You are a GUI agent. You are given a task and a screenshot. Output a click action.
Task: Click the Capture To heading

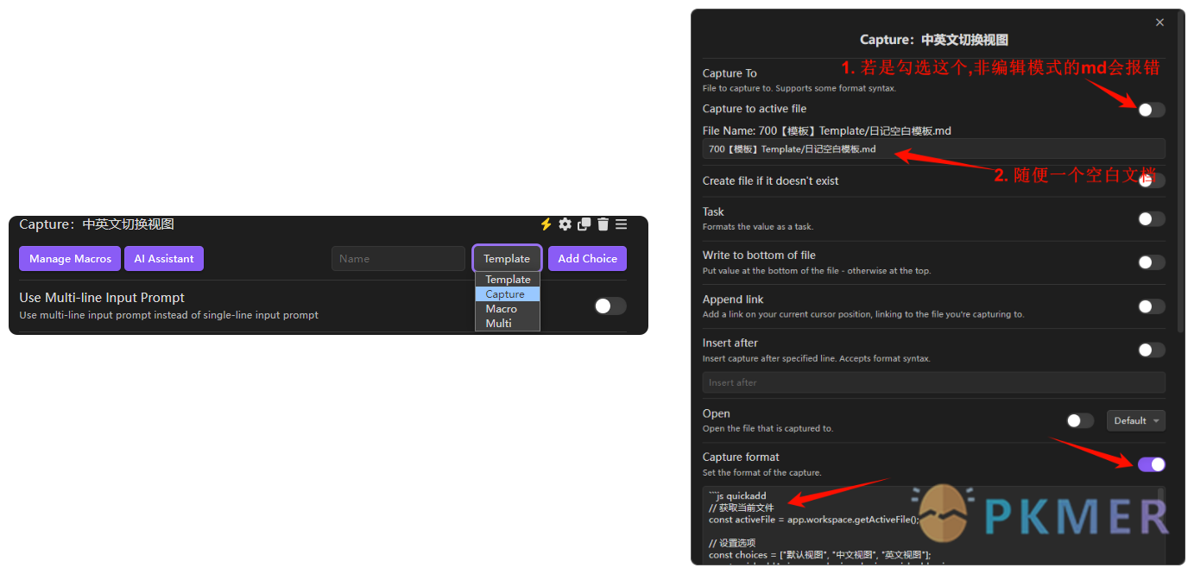click(730, 73)
